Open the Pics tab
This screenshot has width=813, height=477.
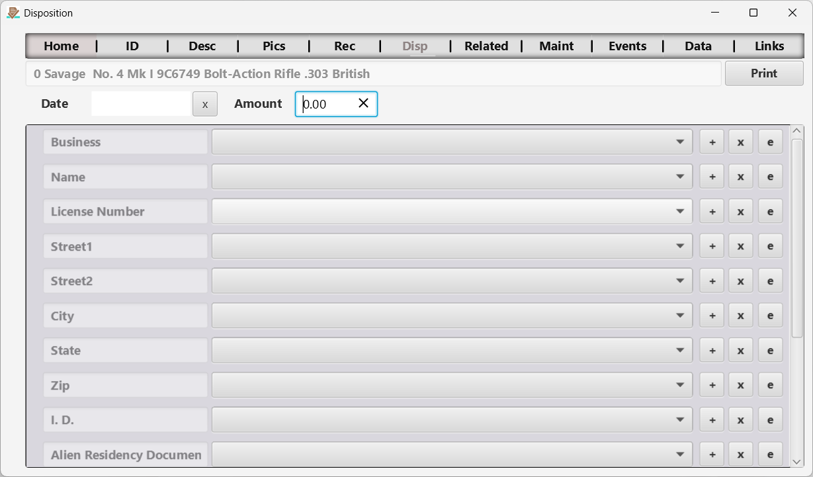click(274, 46)
